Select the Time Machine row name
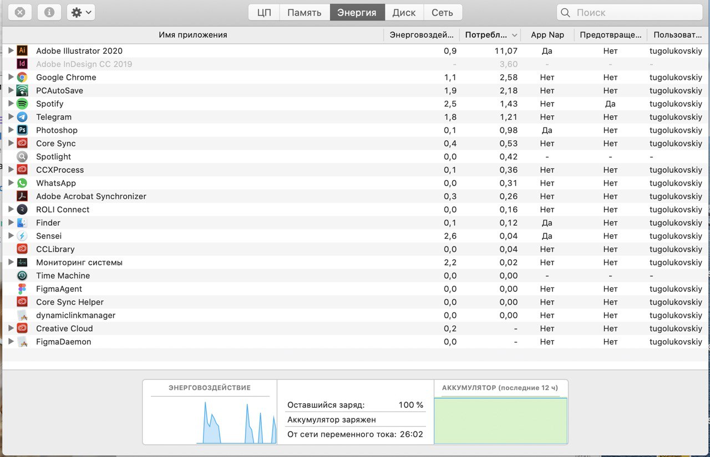The width and height of the screenshot is (710, 457). [x=63, y=275]
